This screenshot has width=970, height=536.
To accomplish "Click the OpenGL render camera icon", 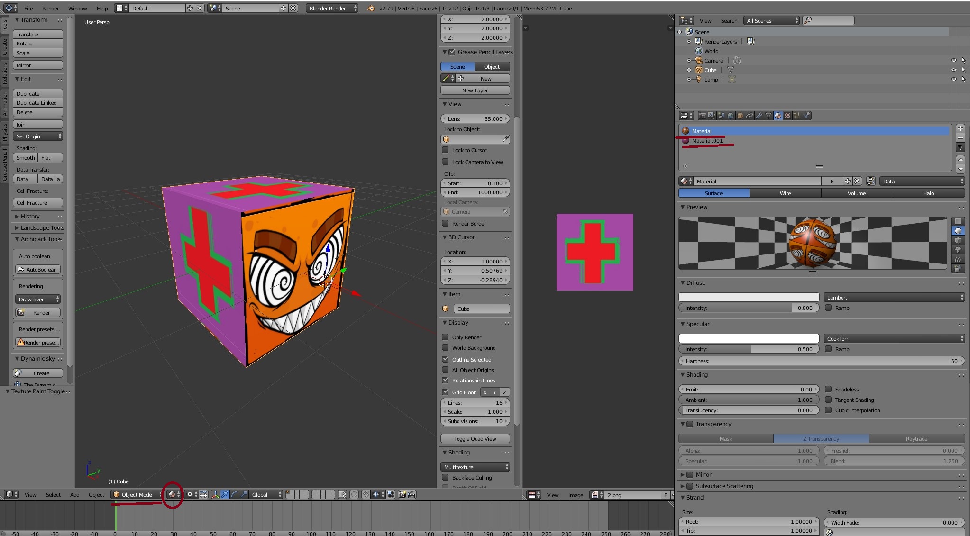I will (402, 494).
